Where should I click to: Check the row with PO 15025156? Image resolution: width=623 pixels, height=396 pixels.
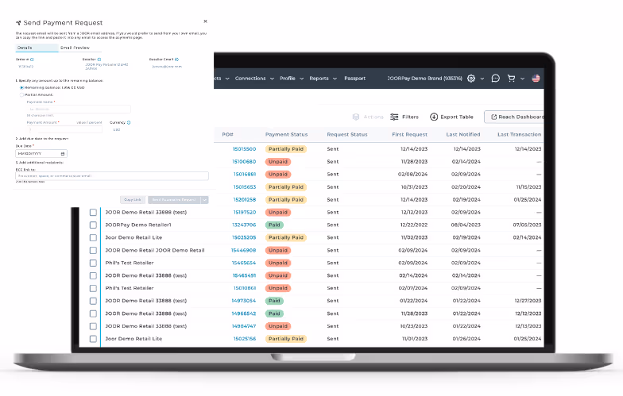click(93, 340)
